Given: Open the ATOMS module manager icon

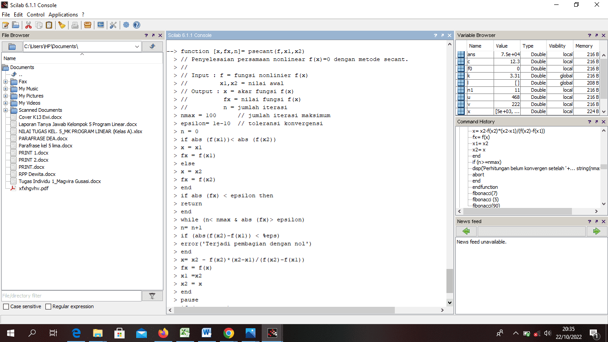Looking at the screenshot, I should 88,25.
